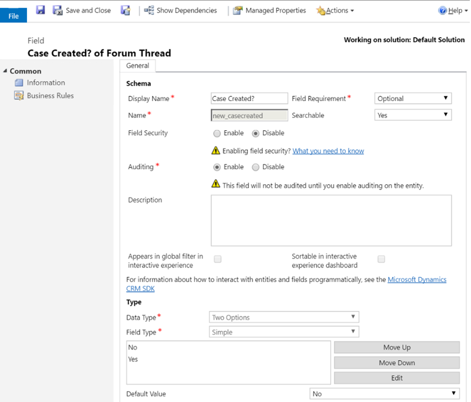Select Information in the Common section

point(45,83)
